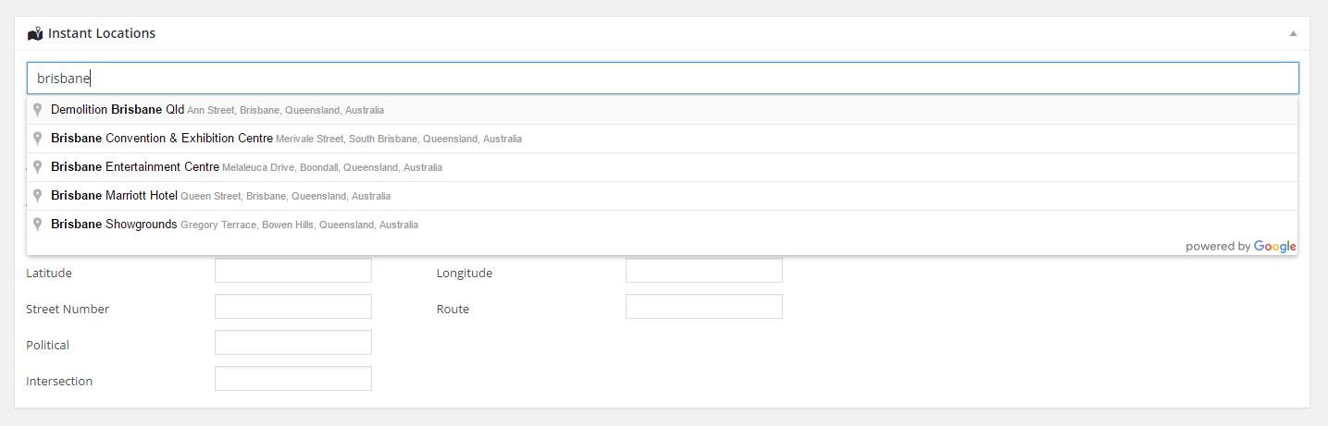The width and height of the screenshot is (1328, 426).
Task: Click 'Ann Street, Brisbane, Queensland, Australia' address text
Action: (x=285, y=110)
